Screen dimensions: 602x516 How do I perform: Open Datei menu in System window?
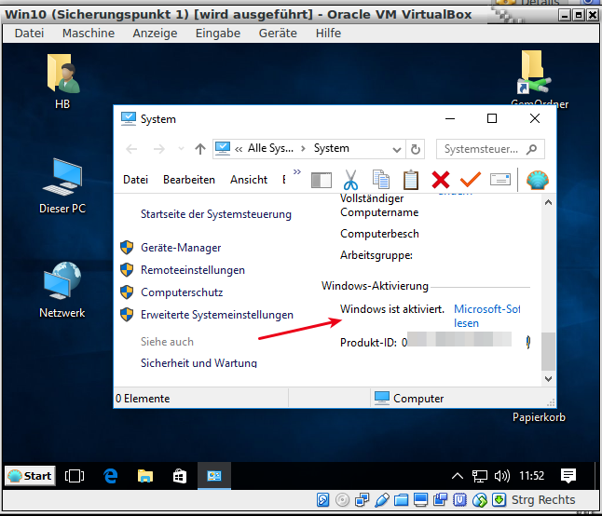[x=135, y=180]
